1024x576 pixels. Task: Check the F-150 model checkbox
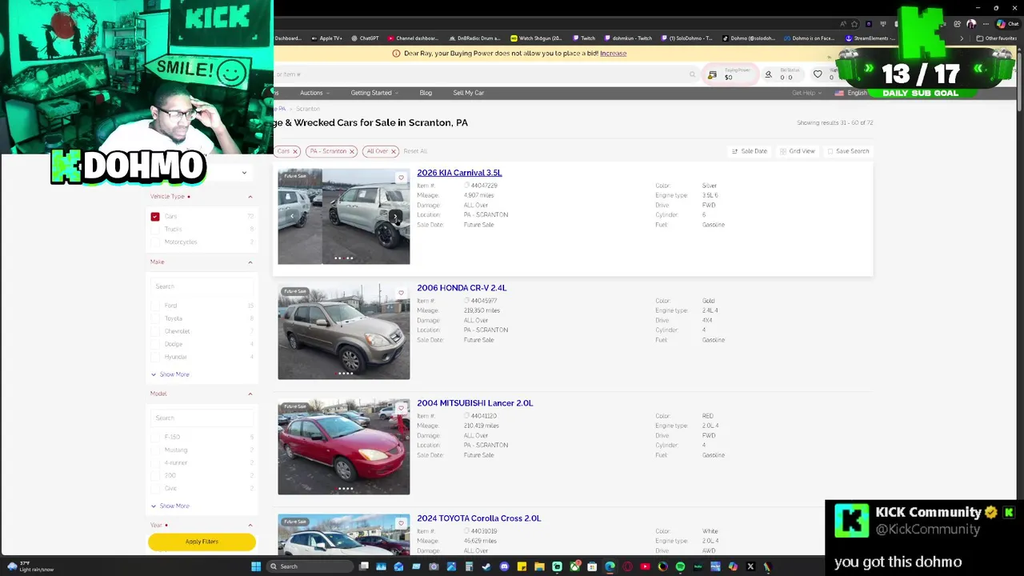(155, 437)
